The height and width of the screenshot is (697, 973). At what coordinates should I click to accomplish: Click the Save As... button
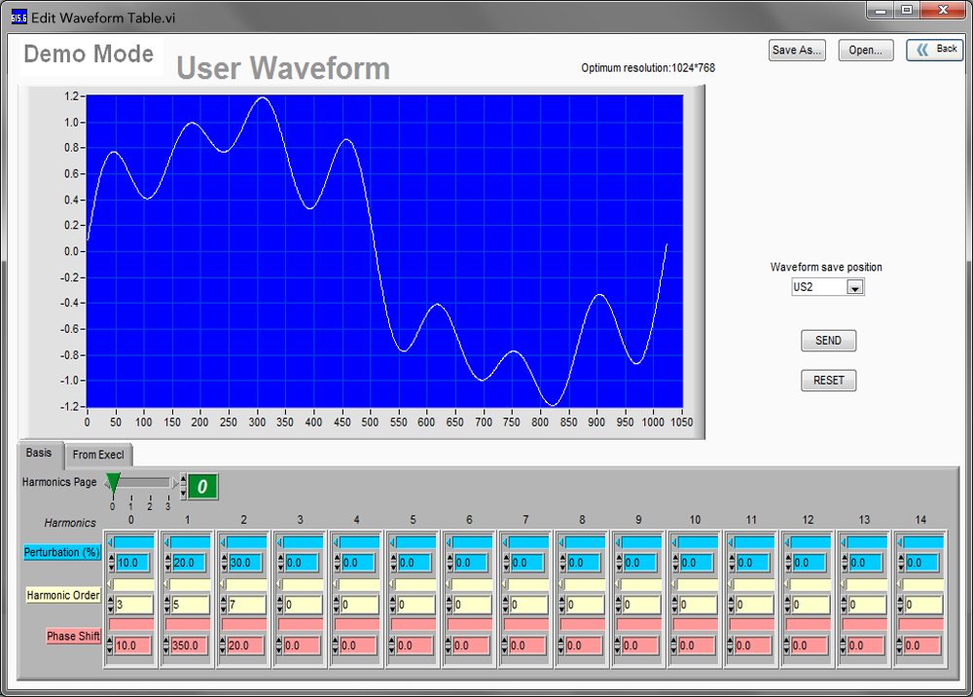(797, 51)
